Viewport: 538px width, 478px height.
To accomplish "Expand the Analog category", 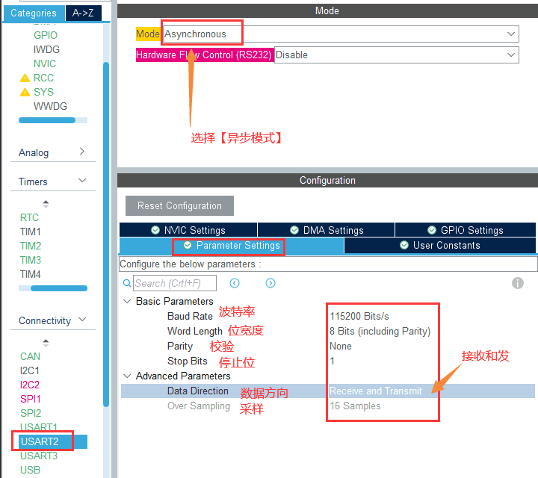I will (x=82, y=152).
